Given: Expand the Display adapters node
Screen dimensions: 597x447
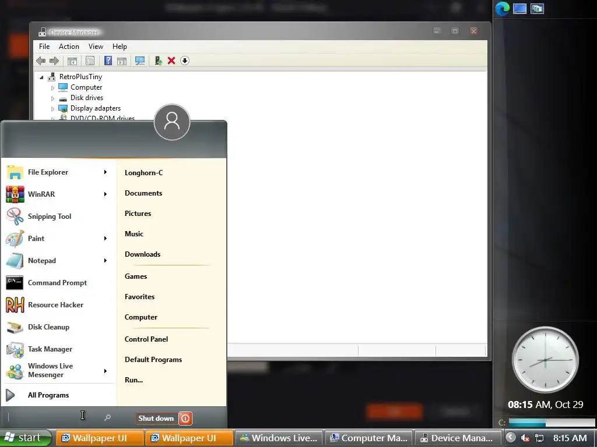Looking at the screenshot, I should [x=52, y=109].
